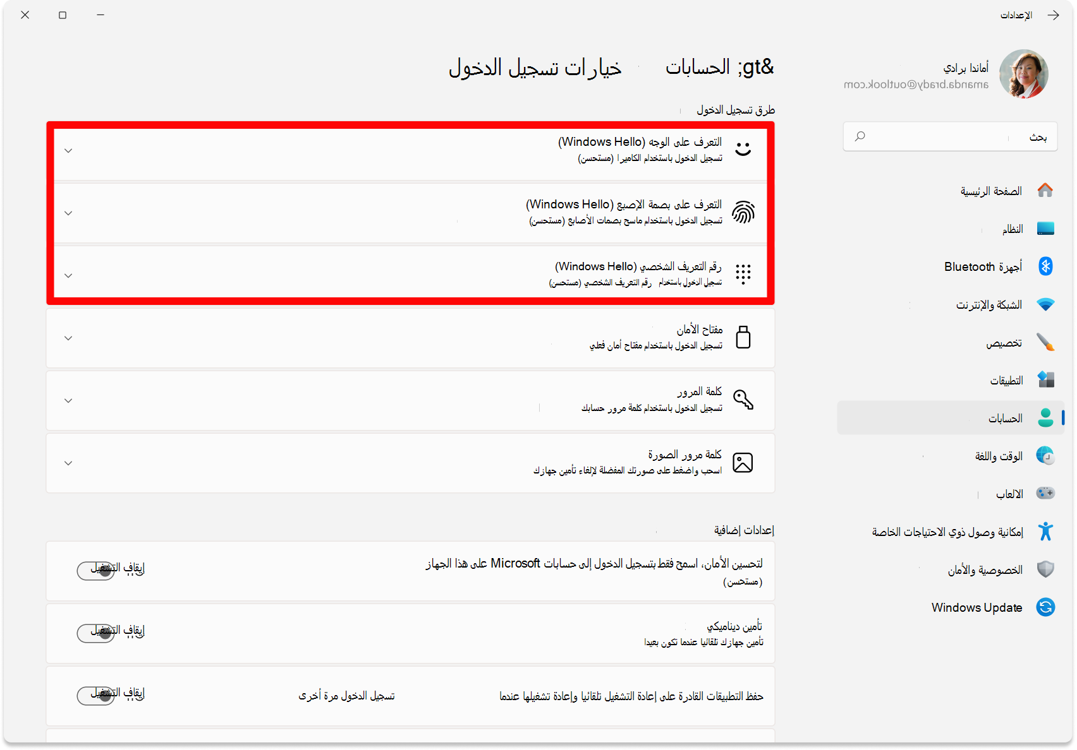The width and height of the screenshot is (1077, 750).
Task: Select الحسابات in the sidebar
Action: pyautogui.click(x=951, y=418)
